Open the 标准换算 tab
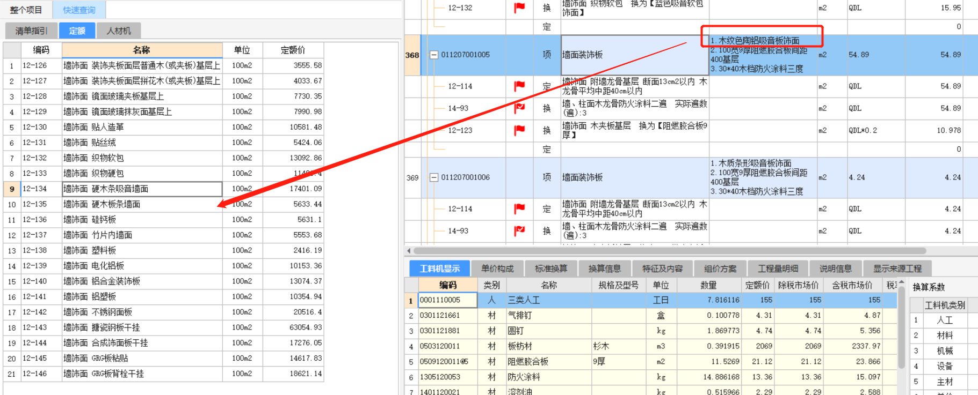Image resolution: width=978 pixels, height=395 pixels. [x=551, y=268]
